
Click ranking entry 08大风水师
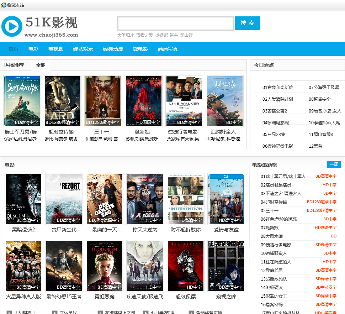272,236
